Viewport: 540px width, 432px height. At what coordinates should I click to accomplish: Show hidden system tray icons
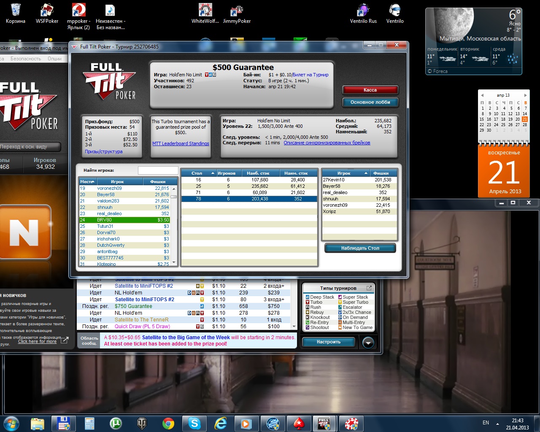[x=497, y=424]
